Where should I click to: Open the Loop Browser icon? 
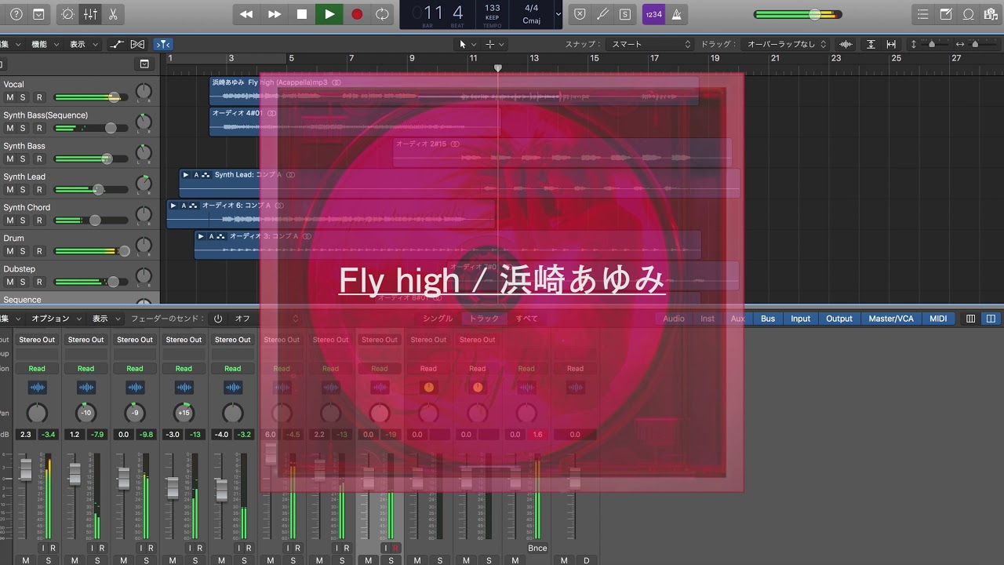[969, 14]
